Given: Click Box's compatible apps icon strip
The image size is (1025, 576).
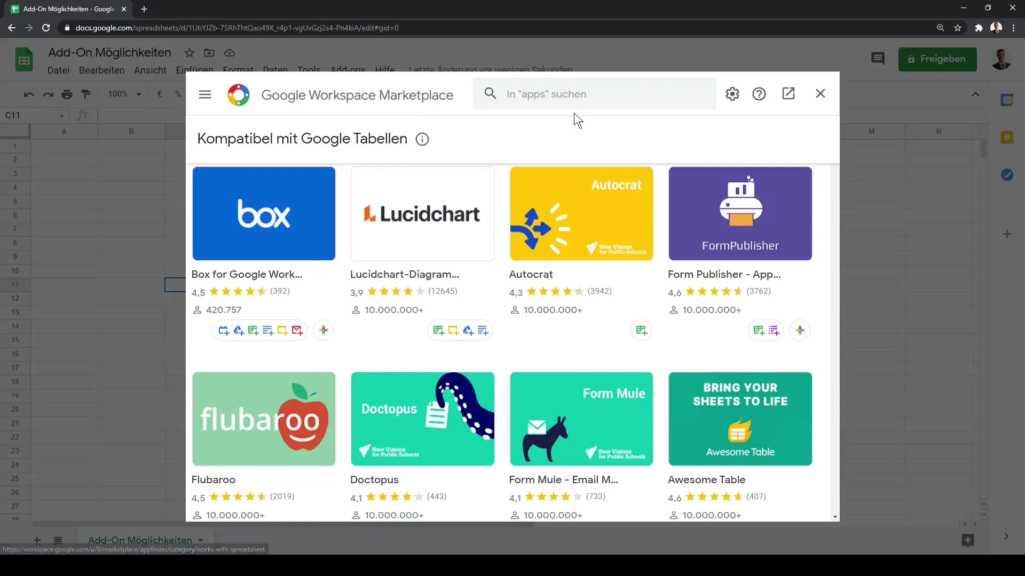Looking at the screenshot, I should (x=261, y=331).
